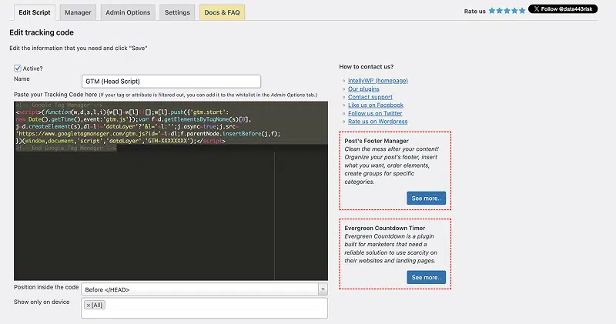Click the 'Google Tag Manager' comment line
The width and height of the screenshot is (616, 324).
[x=59, y=105]
